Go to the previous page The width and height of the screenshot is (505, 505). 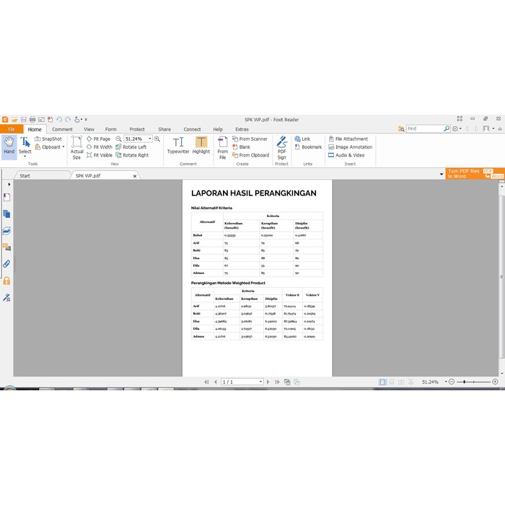pyautogui.click(x=216, y=382)
